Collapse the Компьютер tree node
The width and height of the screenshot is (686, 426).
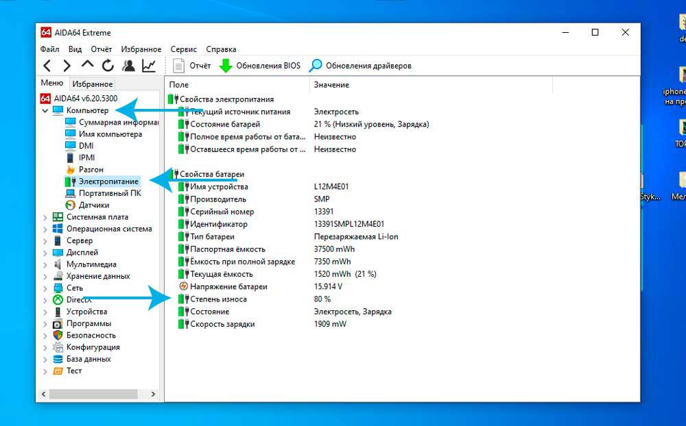click(x=45, y=110)
